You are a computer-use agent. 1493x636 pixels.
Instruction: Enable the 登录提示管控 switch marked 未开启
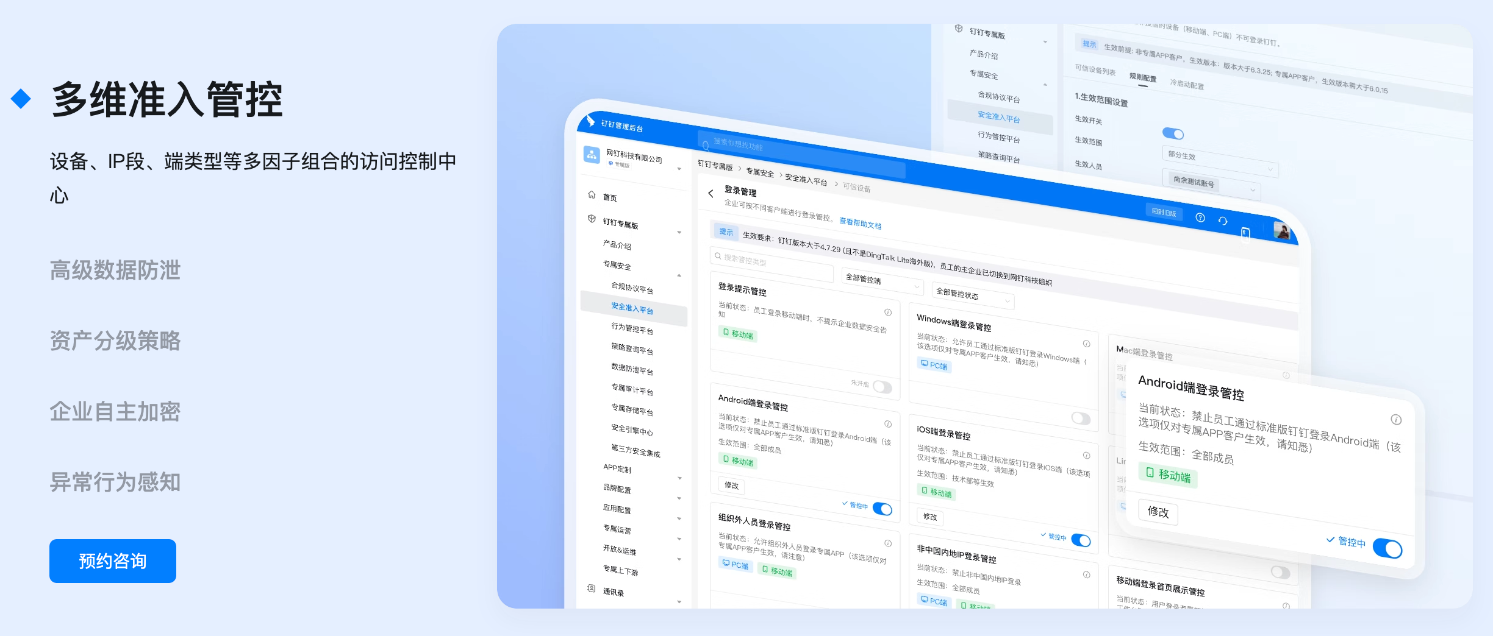tap(882, 387)
